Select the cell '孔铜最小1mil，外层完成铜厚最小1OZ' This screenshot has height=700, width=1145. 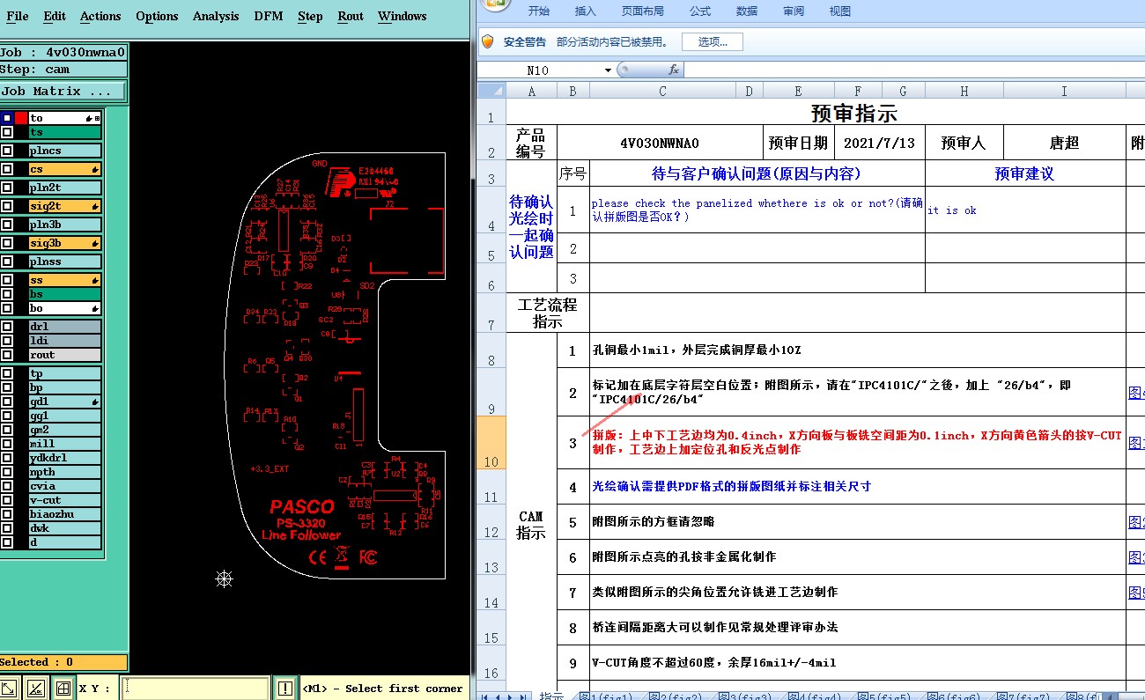[857, 350]
